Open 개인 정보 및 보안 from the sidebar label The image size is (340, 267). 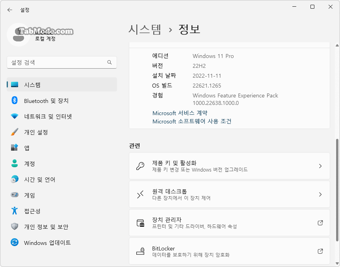click(x=46, y=227)
